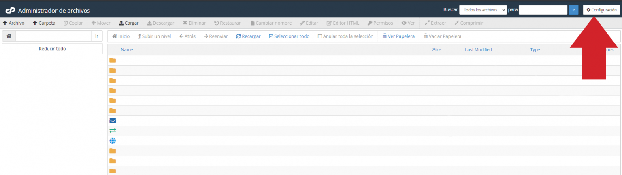Focus the directory path input field
The width and height of the screenshot is (622, 175).
click(53, 36)
